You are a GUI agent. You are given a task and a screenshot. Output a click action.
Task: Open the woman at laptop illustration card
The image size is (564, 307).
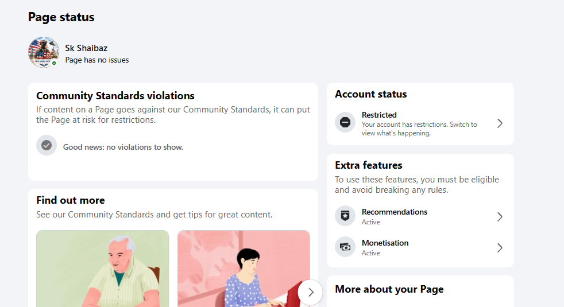[x=244, y=269]
